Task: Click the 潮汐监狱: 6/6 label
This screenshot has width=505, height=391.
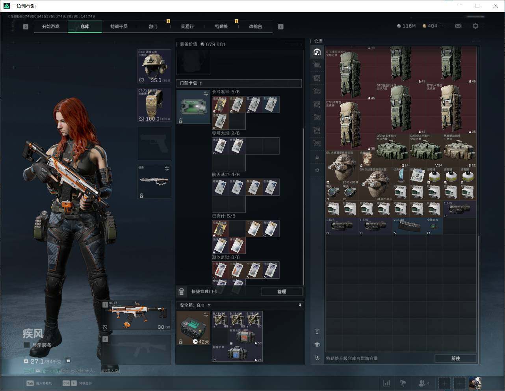Action: click(x=226, y=257)
